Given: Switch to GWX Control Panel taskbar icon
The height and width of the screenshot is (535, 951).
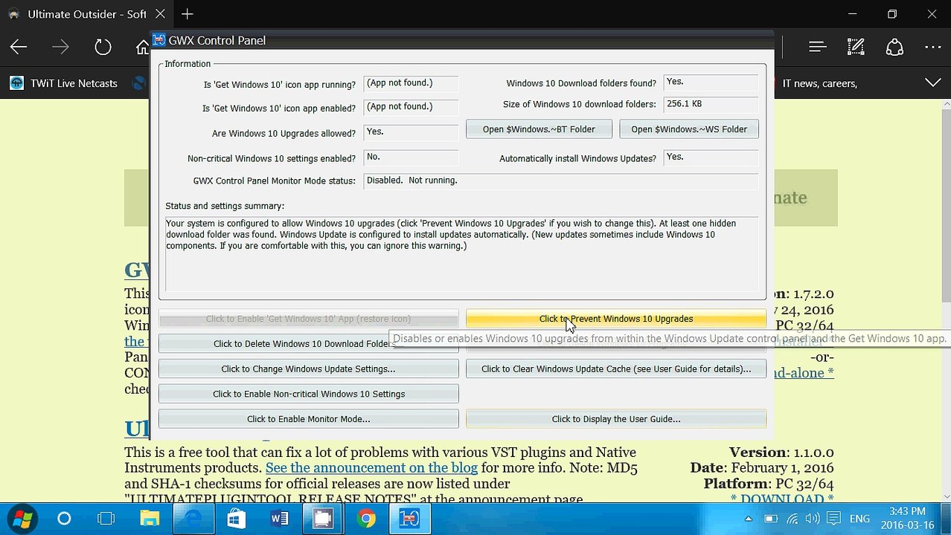Looking at the screenshot, I should [x=409, y=519].
